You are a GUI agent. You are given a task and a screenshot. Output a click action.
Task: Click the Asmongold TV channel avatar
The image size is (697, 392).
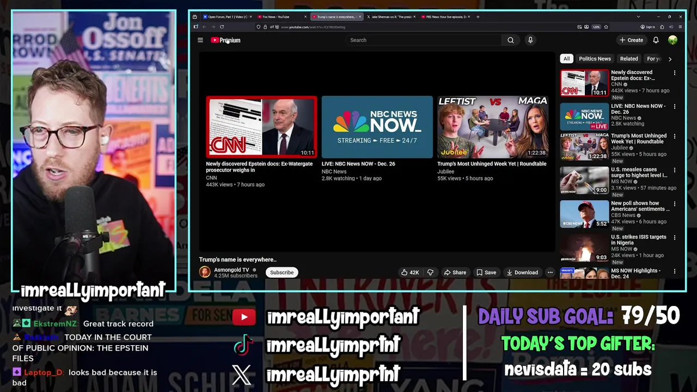205,272
